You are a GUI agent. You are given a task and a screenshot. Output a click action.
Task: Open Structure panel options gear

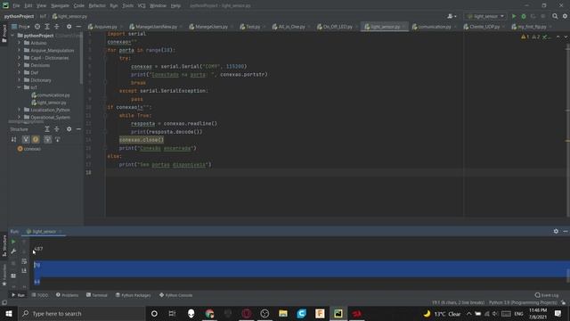[69, 129]
